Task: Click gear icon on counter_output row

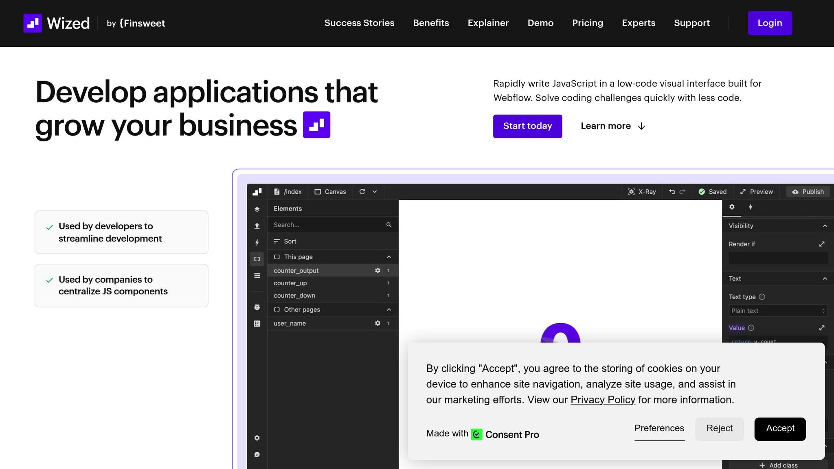Action: click(x=377, y=270)
